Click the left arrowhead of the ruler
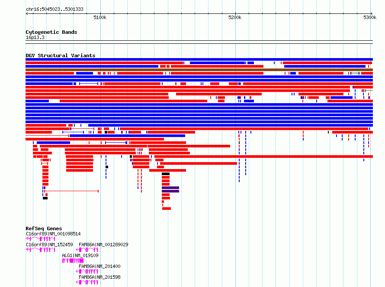385x287 pixels. point(27,13)
